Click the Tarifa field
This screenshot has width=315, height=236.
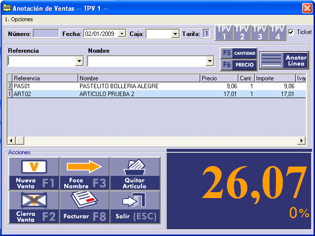point(206,34)
